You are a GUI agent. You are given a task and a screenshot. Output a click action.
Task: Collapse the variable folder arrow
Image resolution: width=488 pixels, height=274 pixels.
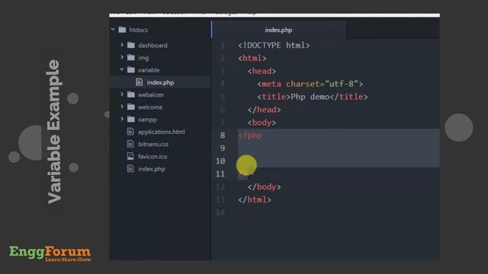(x=122, y=69)
